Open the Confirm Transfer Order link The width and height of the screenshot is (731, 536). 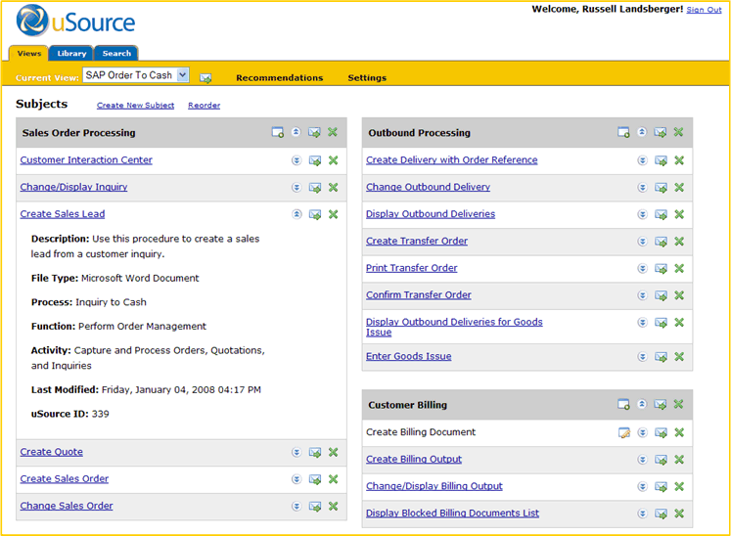coord(418,295)
